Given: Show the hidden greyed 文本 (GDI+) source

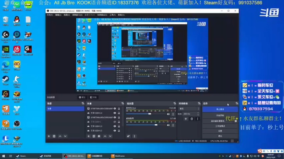Looking at the screenshot, I should click(x=115, y=122).
